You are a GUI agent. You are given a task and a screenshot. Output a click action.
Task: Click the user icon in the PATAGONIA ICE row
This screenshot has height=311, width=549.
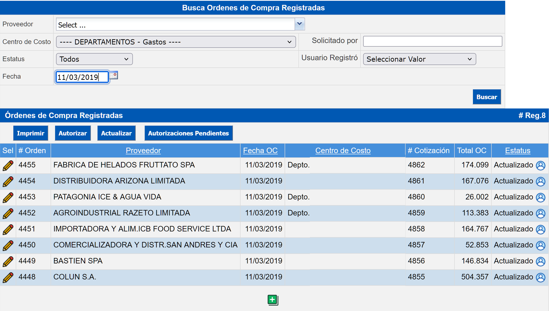click(x=541, y=197)
